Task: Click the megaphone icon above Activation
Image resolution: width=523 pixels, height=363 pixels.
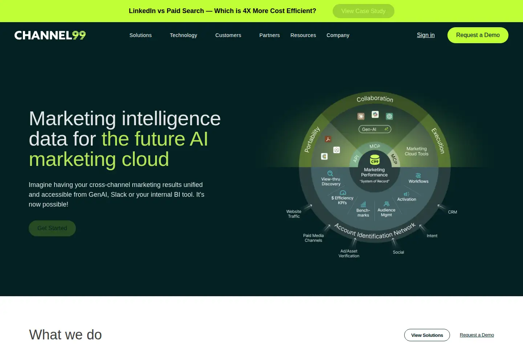Action: [406, 194]
